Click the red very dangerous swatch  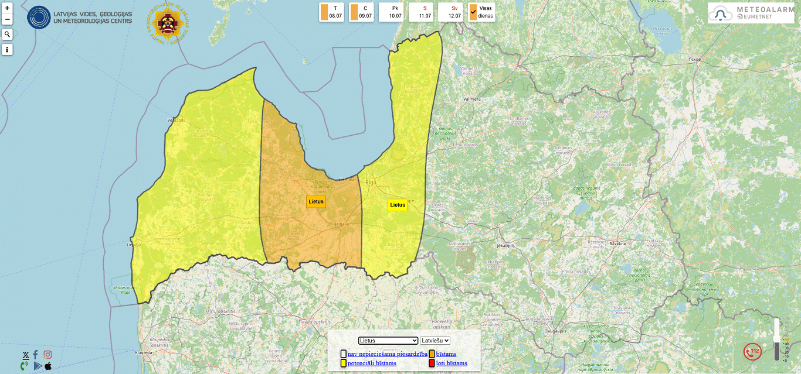click(x=432, y=363)
